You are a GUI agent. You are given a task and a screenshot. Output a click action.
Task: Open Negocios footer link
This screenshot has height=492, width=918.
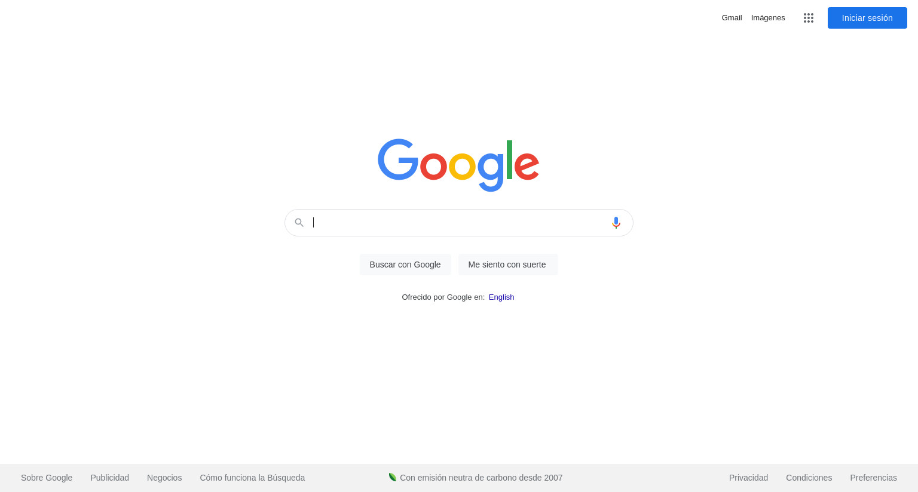click(164, 478)
